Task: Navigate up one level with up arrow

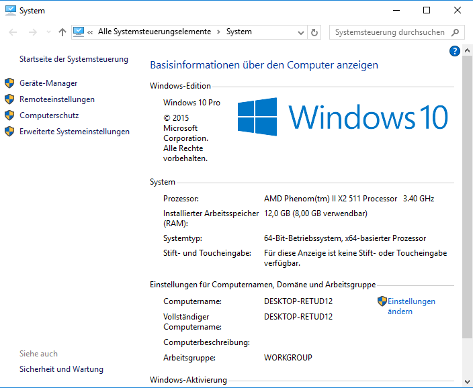Action: click(x=62, y=32)
